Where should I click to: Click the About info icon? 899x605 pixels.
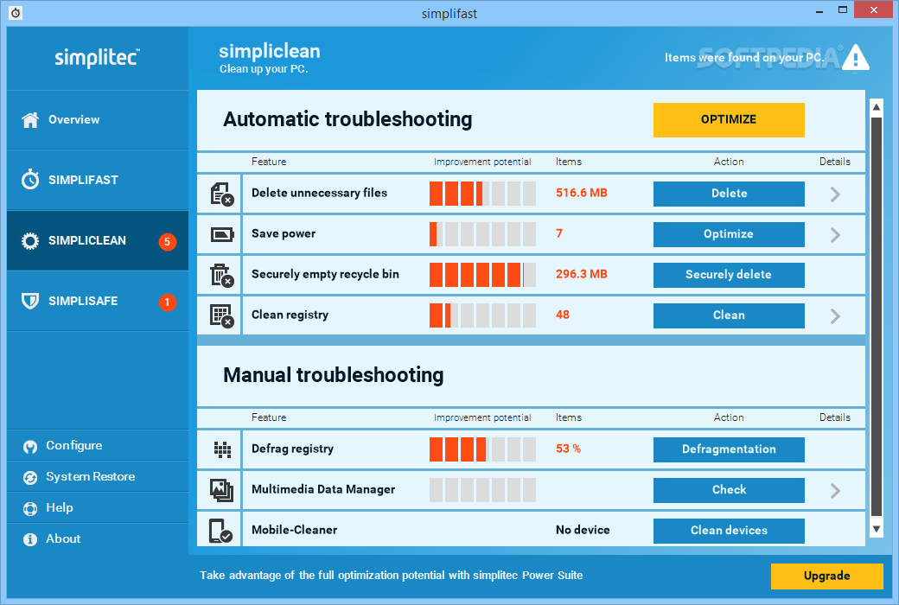[29, 539]
